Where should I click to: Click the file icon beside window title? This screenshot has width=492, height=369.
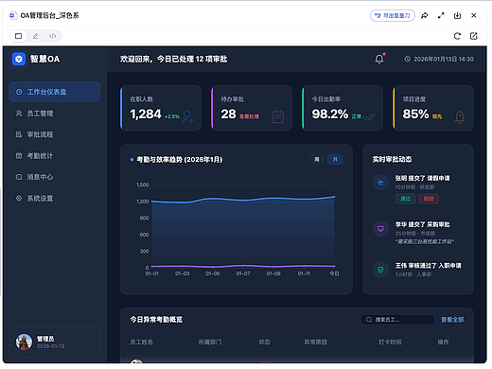coord(12,15)
